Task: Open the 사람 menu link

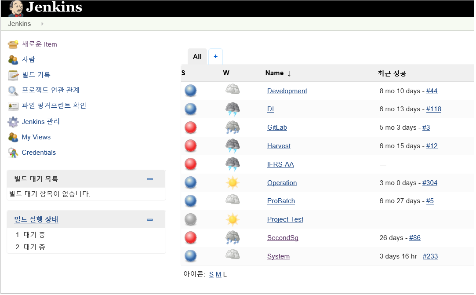Action: tap(29, 59)
